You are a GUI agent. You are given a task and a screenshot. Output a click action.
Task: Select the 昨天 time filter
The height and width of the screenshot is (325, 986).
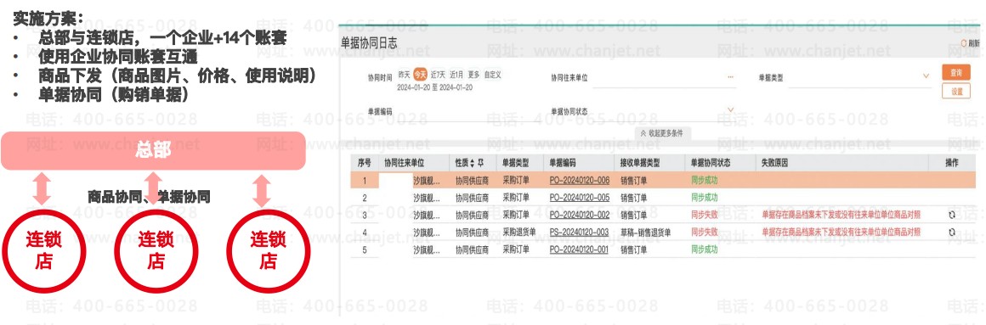[404, 75]
